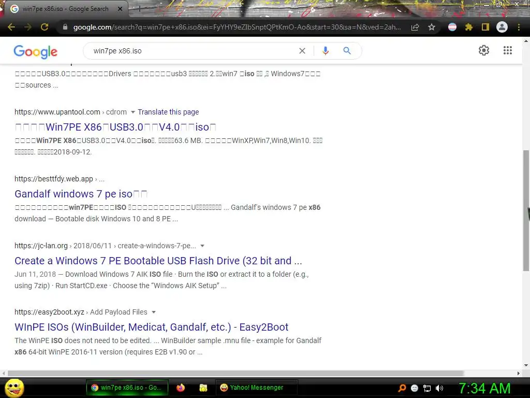The width and height of the screenshot is (530, 398).
Task: Open the Gandalf windows 7 pe iso result
Action: 81,194
